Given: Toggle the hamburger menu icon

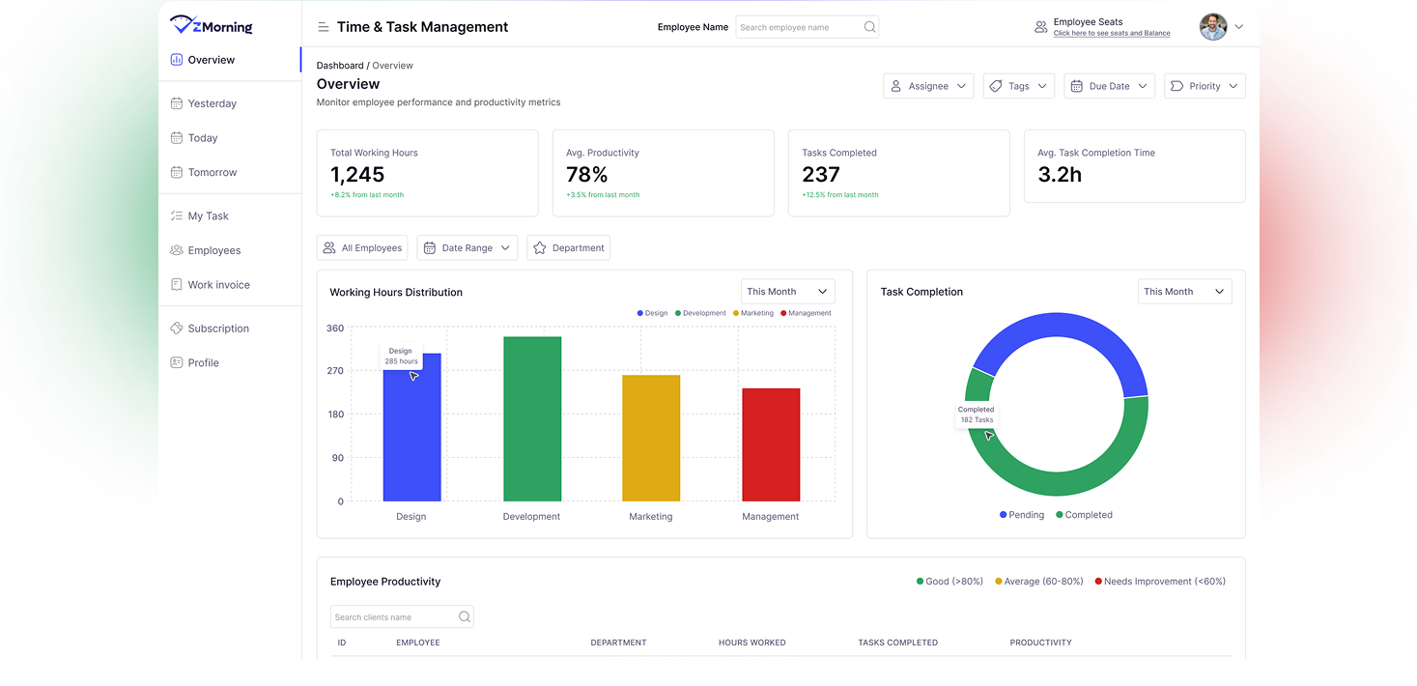Looking at the screenshot, I should pyautogui.click(x=324, y=27).
